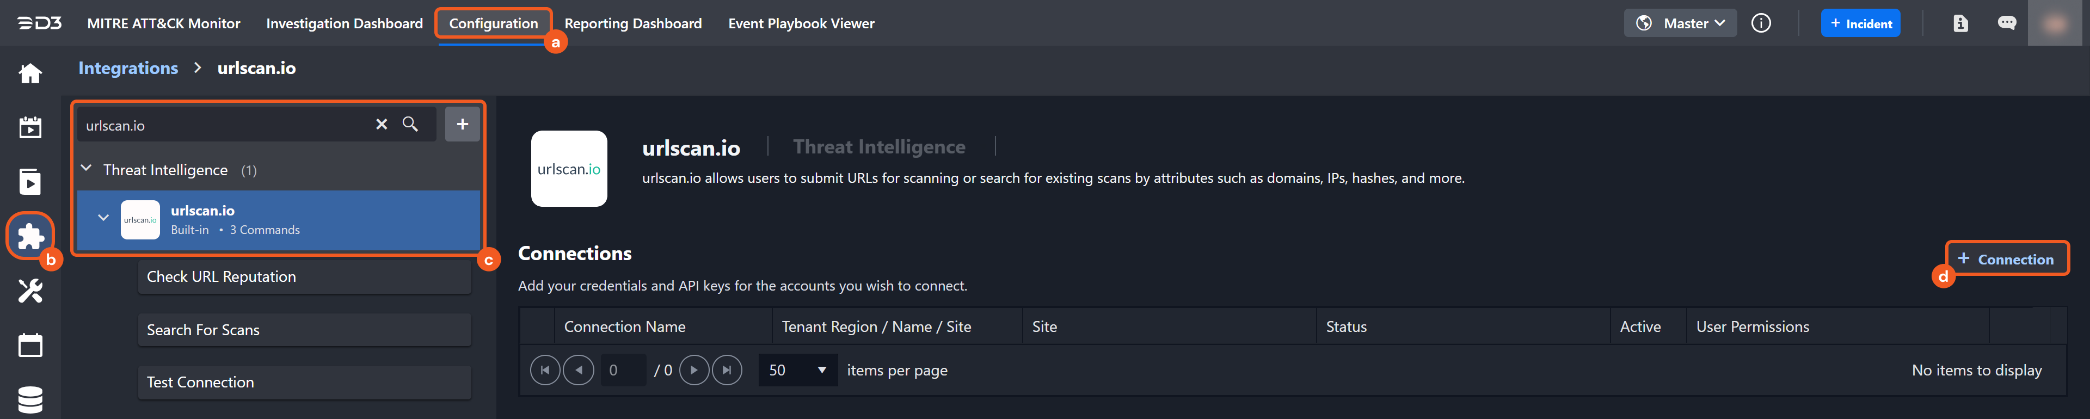Image resolution: width=2090 pixels, height=419 pixels.
Task: Click the info circle icon beside Master
Action: click(1761, 23)
